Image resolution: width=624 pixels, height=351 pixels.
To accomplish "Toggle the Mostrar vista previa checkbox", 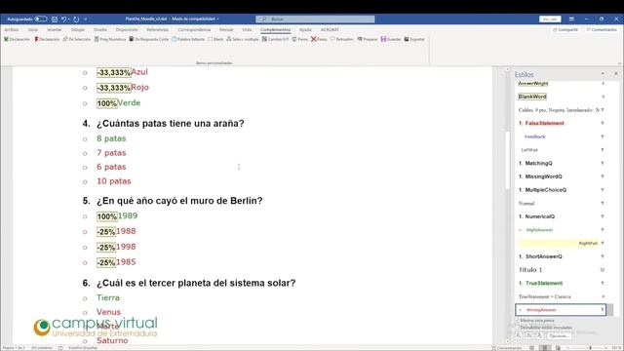I will click(x=518, y=321).
